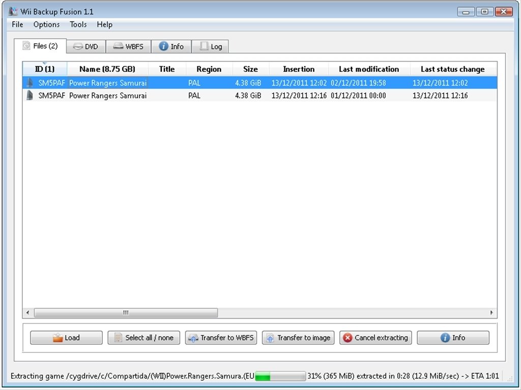
Task: Sort by the Title column header
Action: click(x=167, y=69)
